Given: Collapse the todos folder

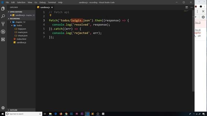Looking at the screenshot, I should click(12, 25).
